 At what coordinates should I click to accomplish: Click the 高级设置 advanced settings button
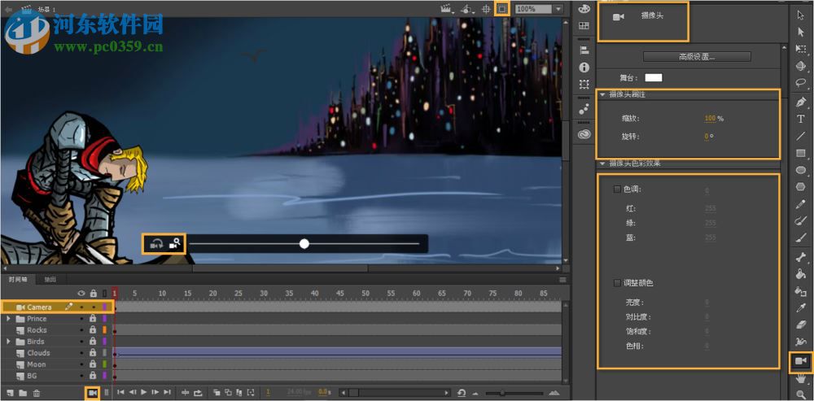(x=697, y=57)
